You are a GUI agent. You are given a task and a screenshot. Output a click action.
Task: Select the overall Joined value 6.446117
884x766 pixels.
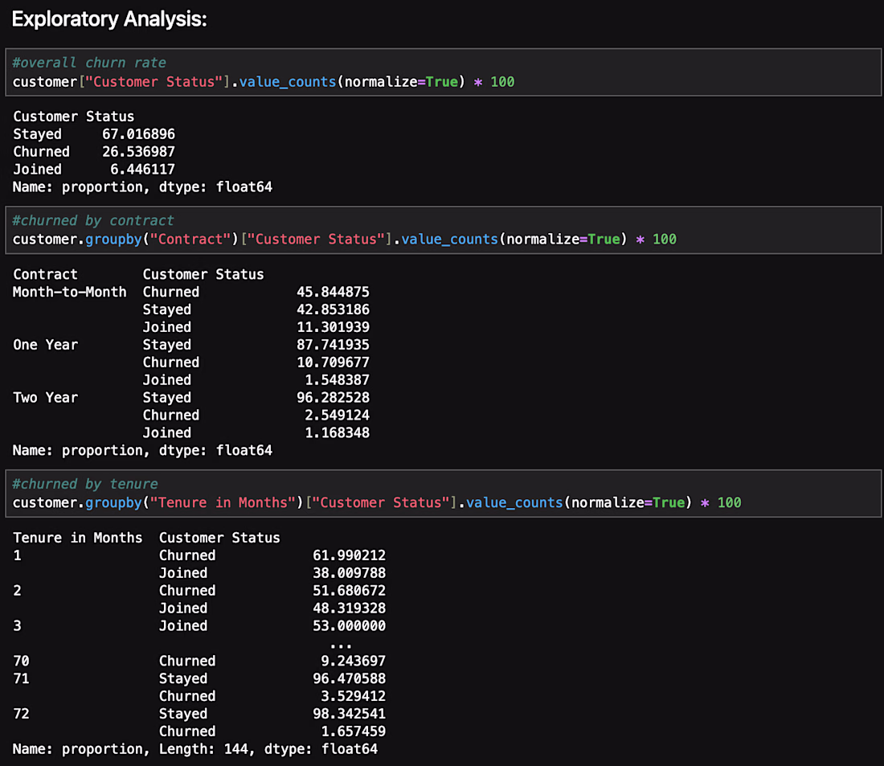(x=142, y=170)
